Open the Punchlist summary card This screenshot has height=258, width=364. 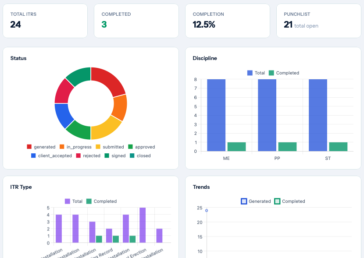pos(319,21)
